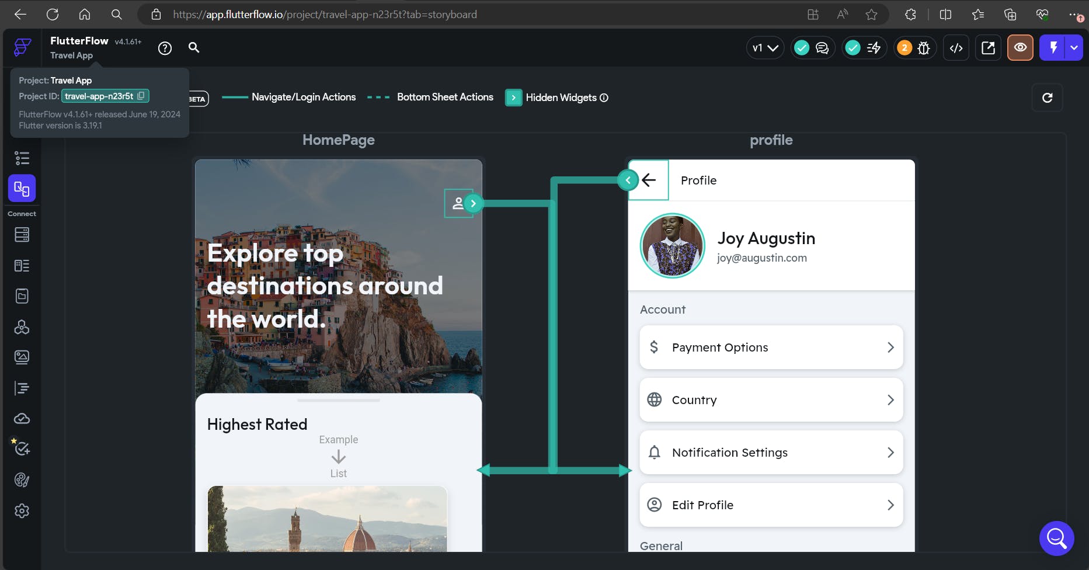The width and height of the screenshot is (1089, 570).
Task: Open the custom code sidebar icon
Action: coord(22,388)
